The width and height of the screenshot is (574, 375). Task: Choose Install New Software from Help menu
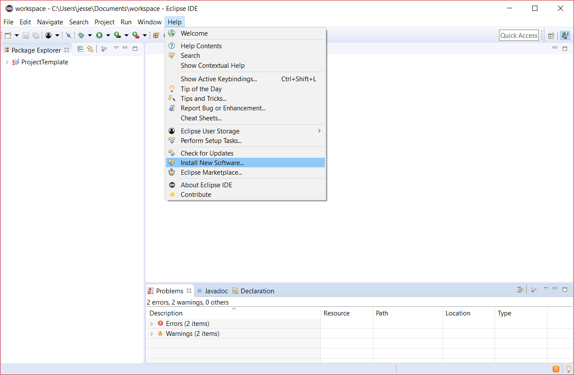tap(212, 163)
